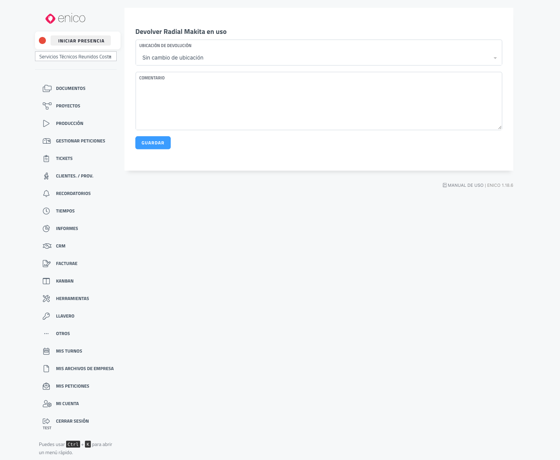Go to Proyectos menu item
Screen dimensions: 560x460
68,106
